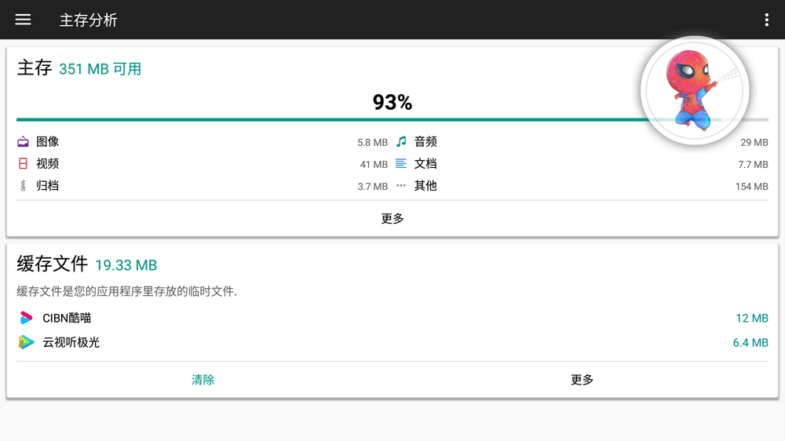Click the 主存分析 page title

click(89, 20)
